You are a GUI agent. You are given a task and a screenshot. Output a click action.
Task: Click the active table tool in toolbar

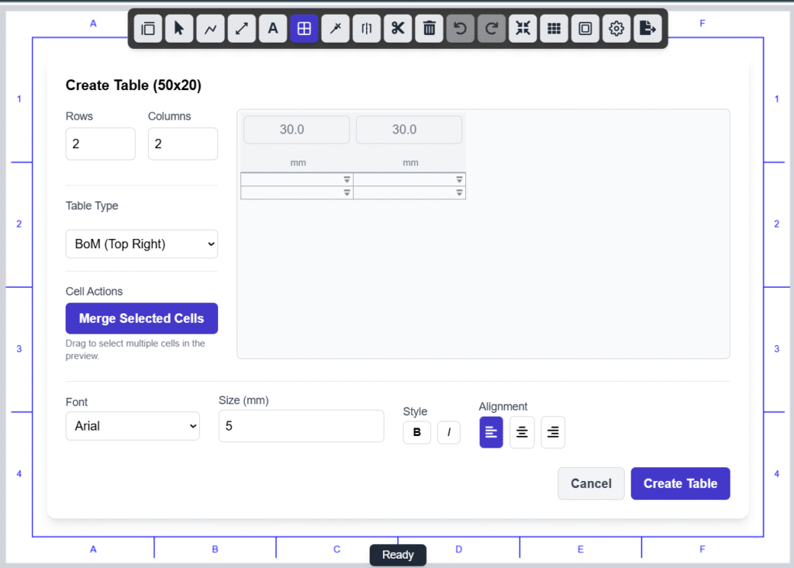pyautogui.click(x=304, y=29)
